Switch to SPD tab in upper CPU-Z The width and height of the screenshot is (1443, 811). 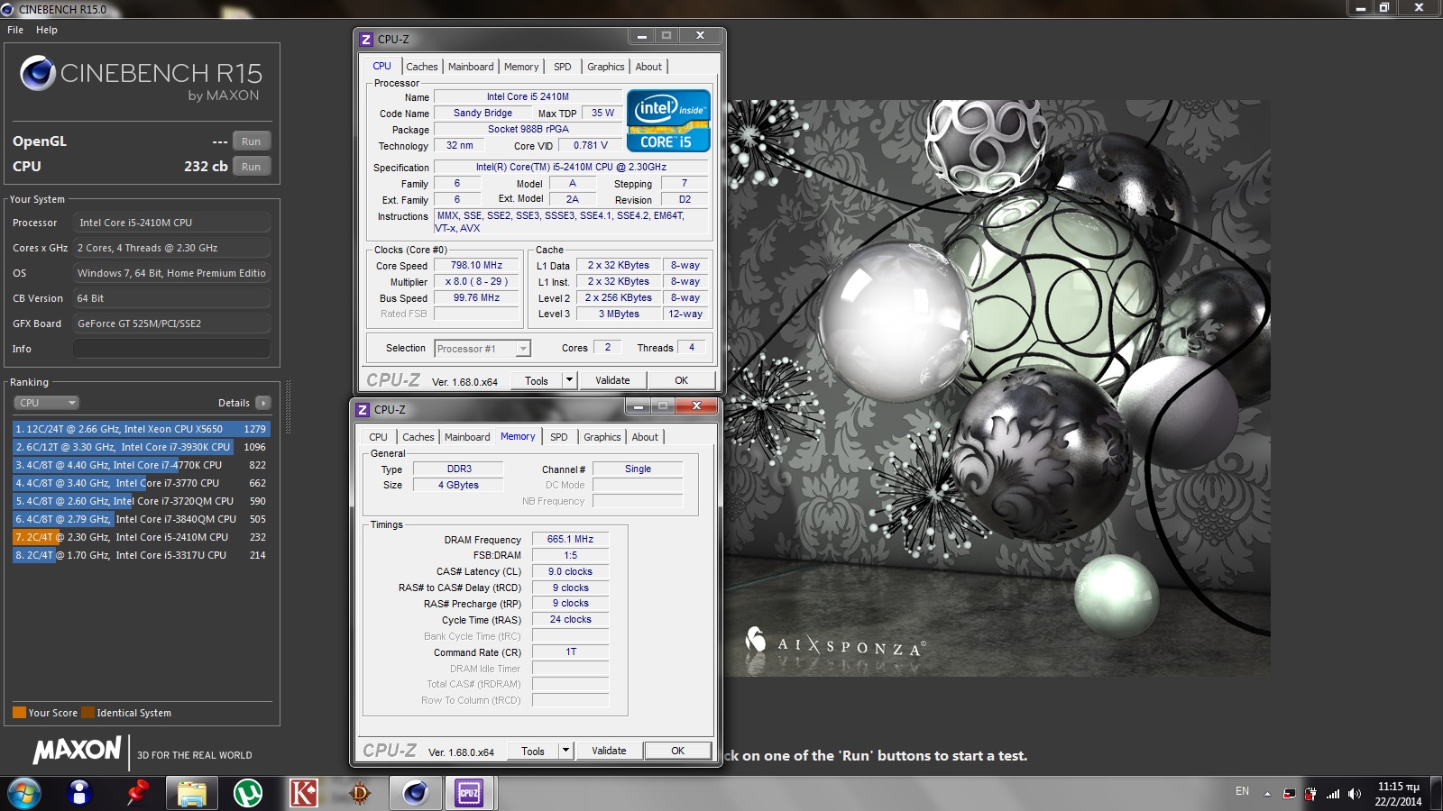pos(563,67)
